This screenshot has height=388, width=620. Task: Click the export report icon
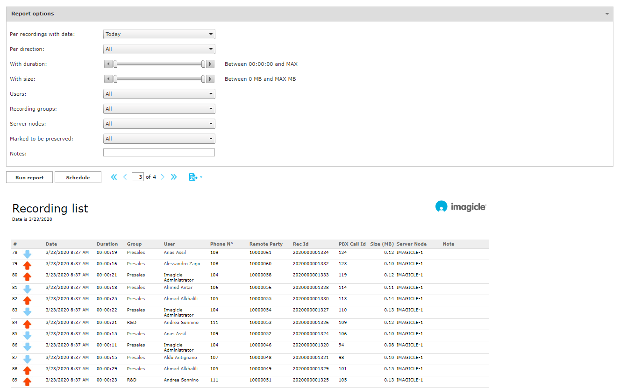tap(193, 177)
